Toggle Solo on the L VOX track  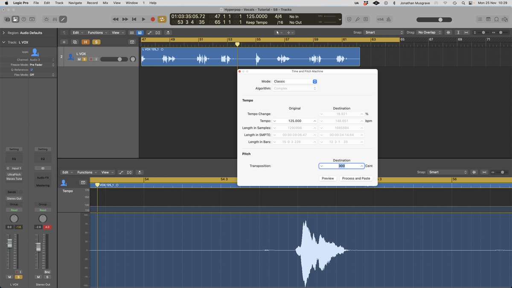[x=84, y=59]
